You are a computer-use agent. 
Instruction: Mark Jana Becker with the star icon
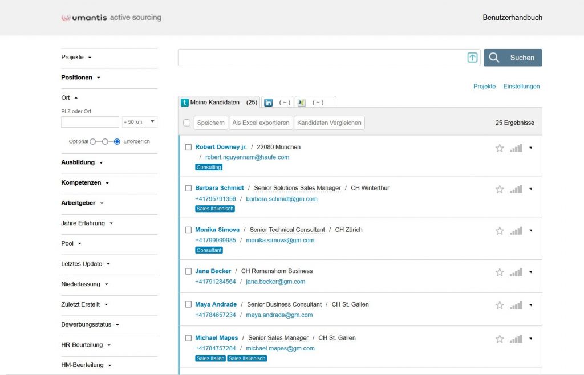[500, 272]
